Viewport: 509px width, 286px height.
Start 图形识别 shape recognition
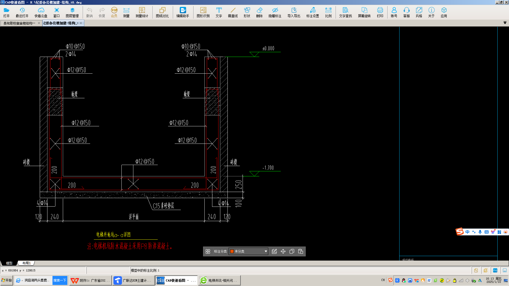click(x=203, y=12)
